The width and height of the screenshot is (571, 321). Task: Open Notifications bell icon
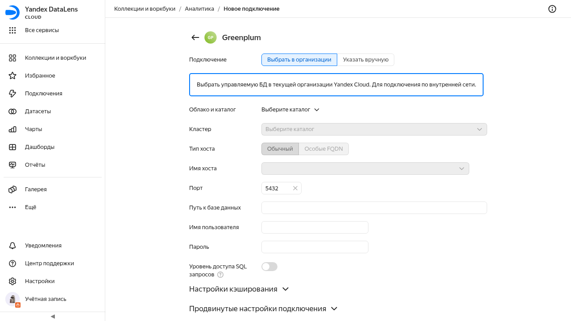[x=12, y=246]
